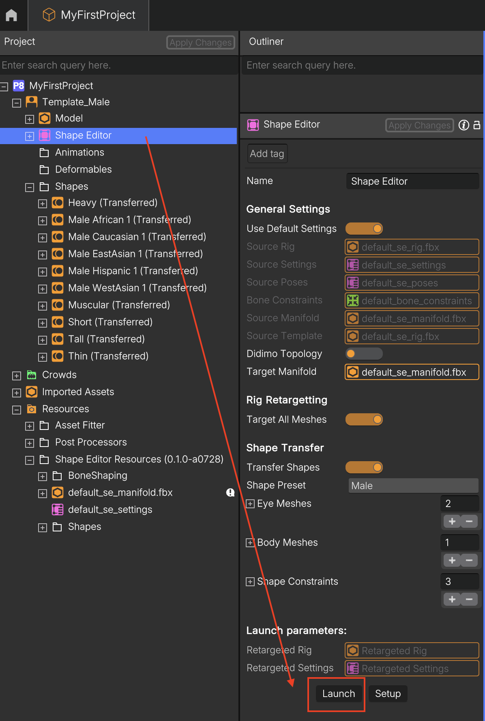Open the Deformables folder

[x=44, y=170]
